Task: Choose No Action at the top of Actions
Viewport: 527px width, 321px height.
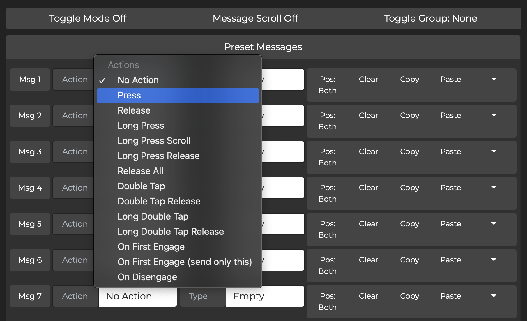Action: [x=138, y=80]
